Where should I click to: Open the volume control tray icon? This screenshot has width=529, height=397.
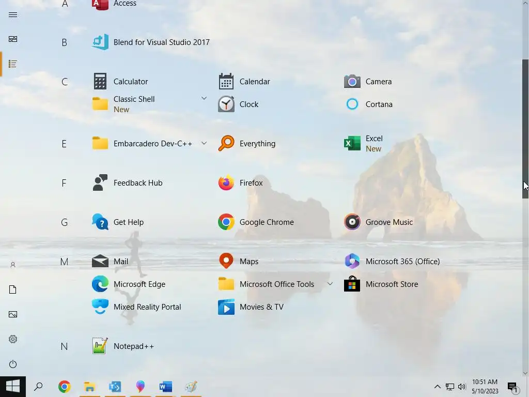(462, 387)
